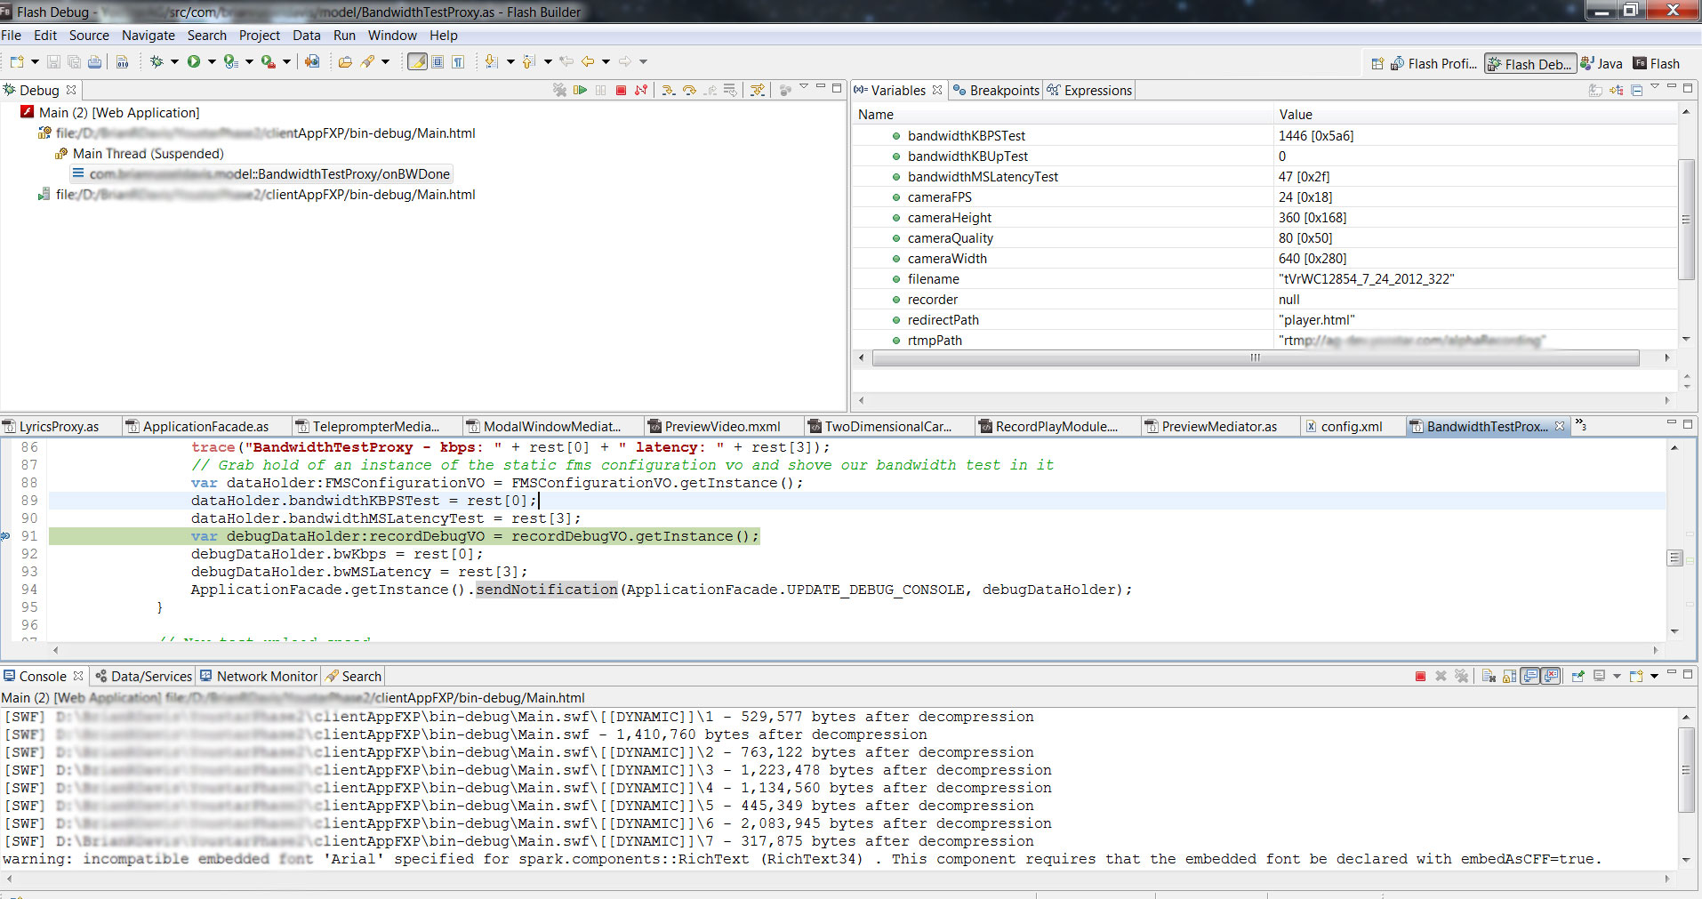1702x899 pixels.
Task: Open the Run launch dropdown arrow
Action: (212, 61)
